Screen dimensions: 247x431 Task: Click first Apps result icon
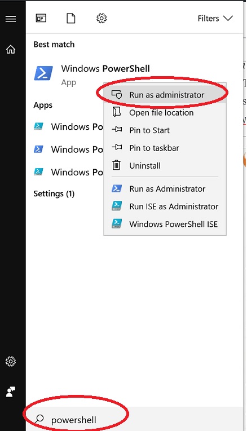(x=38, y=126)
